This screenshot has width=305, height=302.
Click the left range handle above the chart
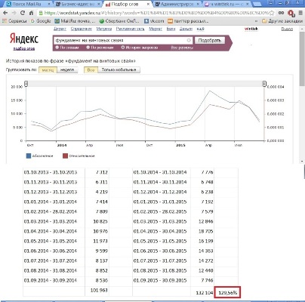pos(26,84)
